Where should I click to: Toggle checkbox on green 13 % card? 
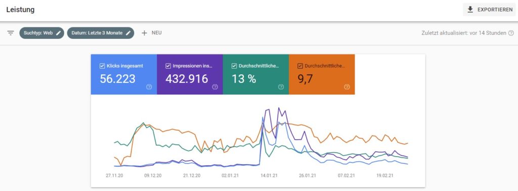click(235, 66)
